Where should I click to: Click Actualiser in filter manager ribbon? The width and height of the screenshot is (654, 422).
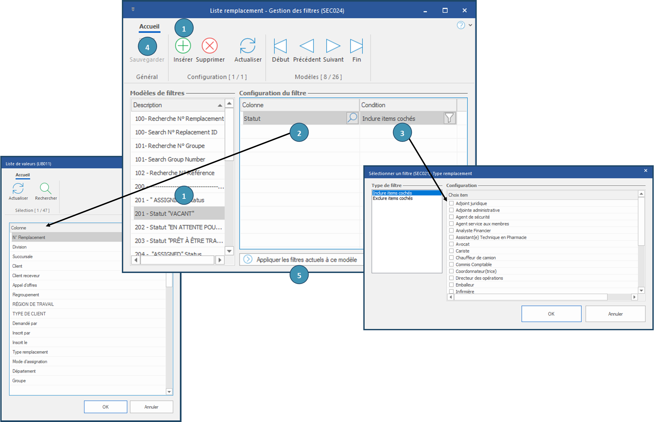pyautogui.click(x=248, y=46)
